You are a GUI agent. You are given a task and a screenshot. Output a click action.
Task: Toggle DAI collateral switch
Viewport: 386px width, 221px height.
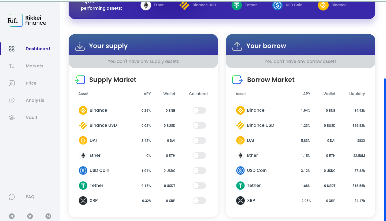[199, 140]
